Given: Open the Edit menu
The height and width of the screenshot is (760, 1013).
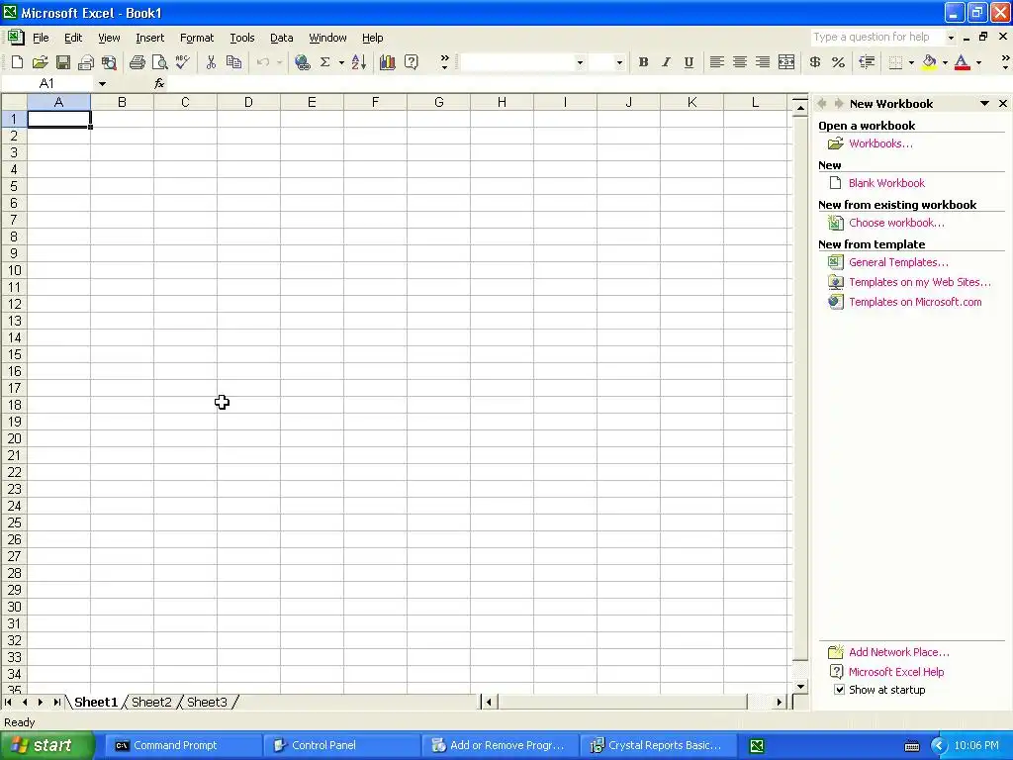Looking at the screenshot, I should click(73, 38).
